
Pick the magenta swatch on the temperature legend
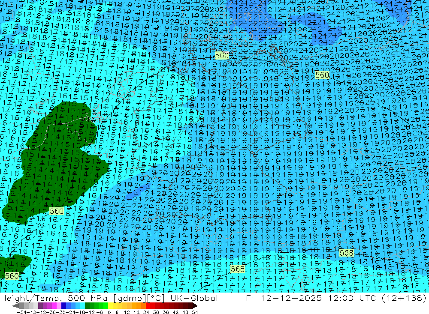click(54, 306)
